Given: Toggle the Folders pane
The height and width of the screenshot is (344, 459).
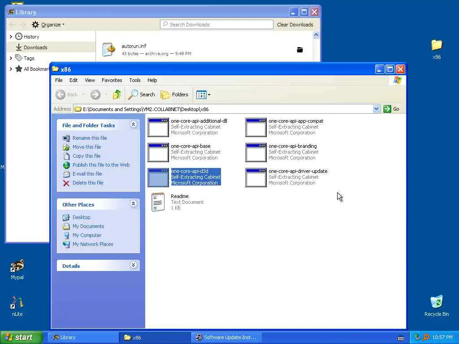Looking at the screenshot, I should click(174, 95).
